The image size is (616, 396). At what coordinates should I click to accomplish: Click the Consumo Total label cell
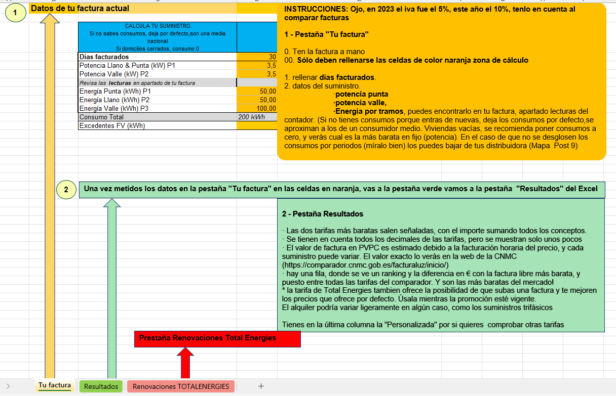click(158, 117)
